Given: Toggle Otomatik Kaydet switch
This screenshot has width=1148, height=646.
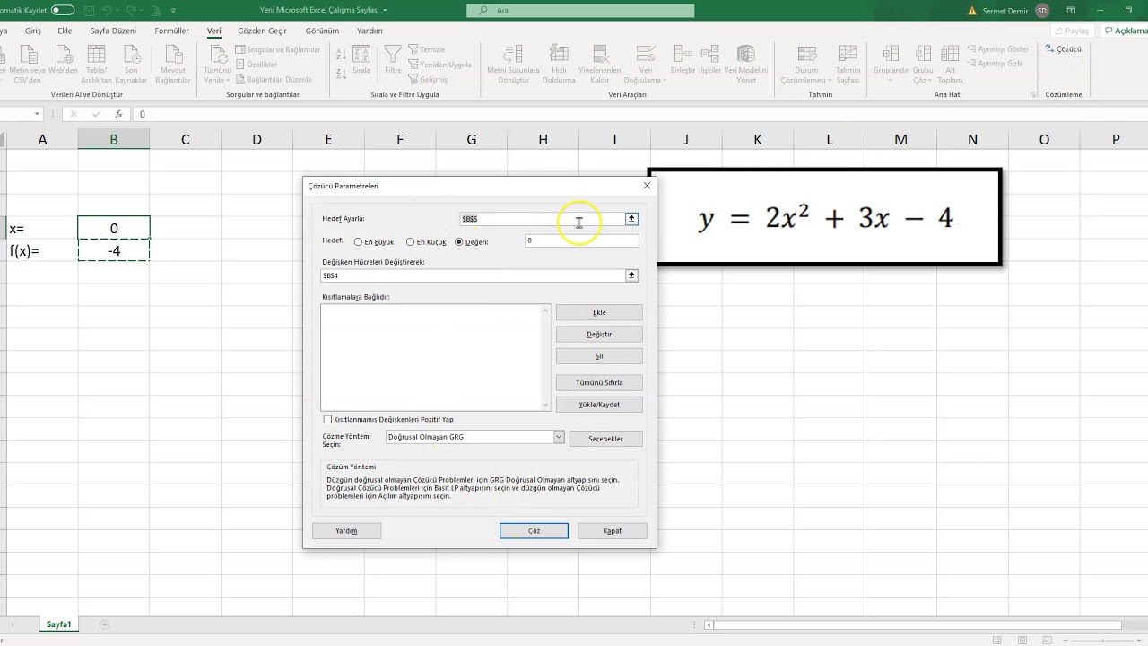Looking at the screenshot, I should click(x=63, y=10).
